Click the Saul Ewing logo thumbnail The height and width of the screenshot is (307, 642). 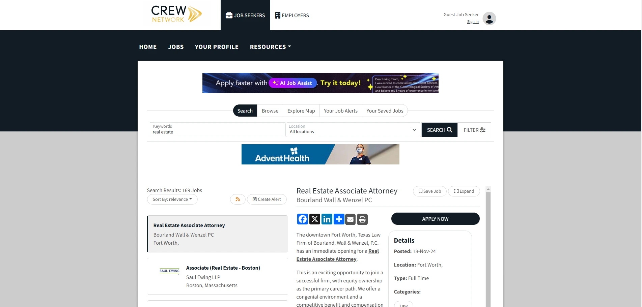169,271
